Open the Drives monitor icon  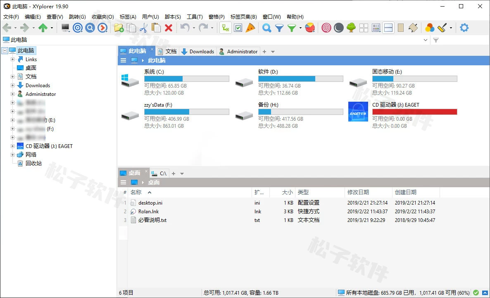65,28
